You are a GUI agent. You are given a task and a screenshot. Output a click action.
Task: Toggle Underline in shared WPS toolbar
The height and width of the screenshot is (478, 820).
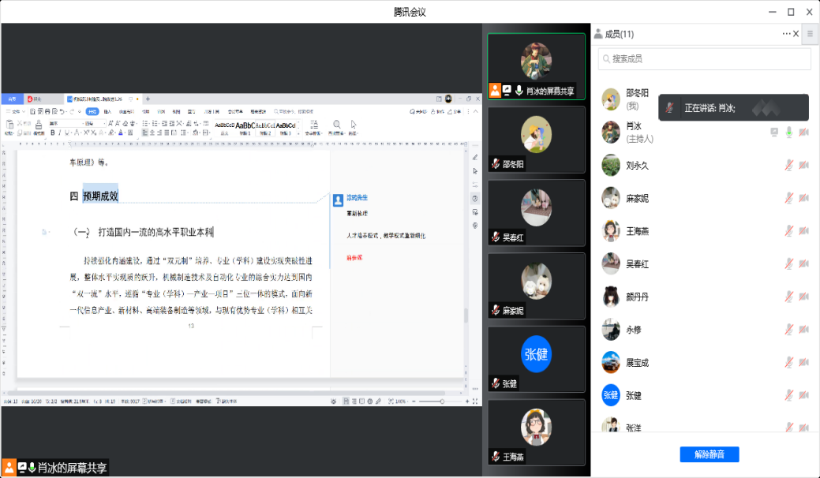(67, 133)
